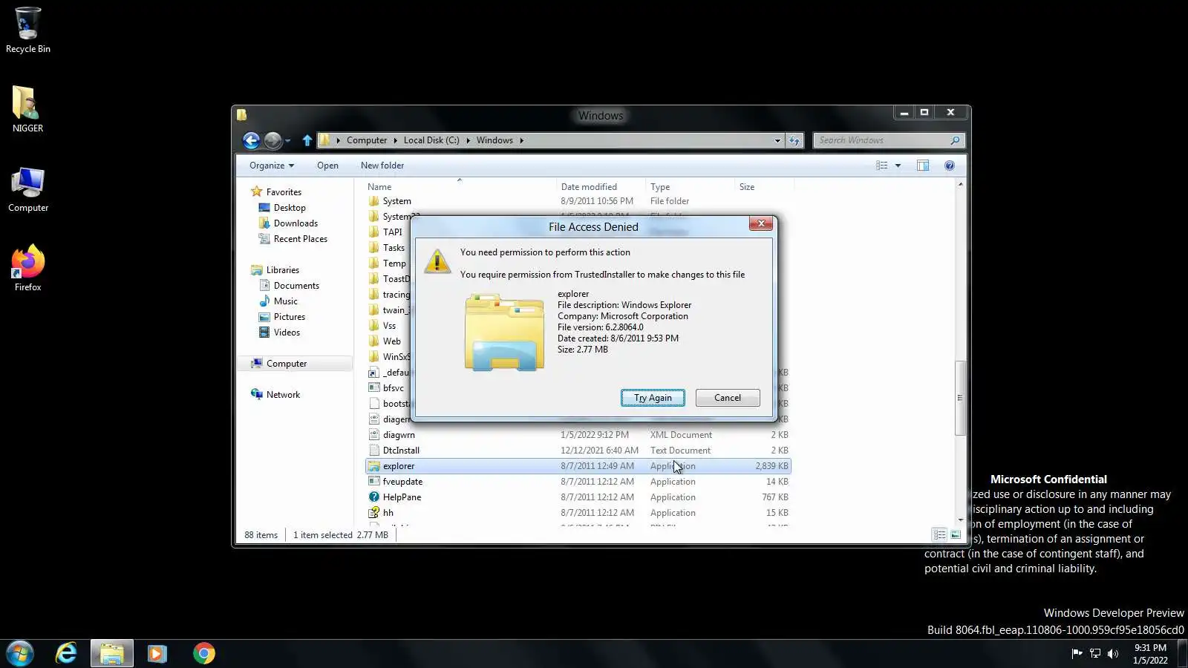
Task: Sort by the Name column header
Action: point(460,187)
